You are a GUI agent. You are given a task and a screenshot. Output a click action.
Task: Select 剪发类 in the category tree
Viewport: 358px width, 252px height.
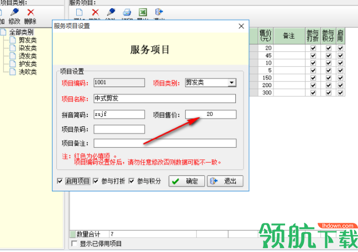pos(28,40)
